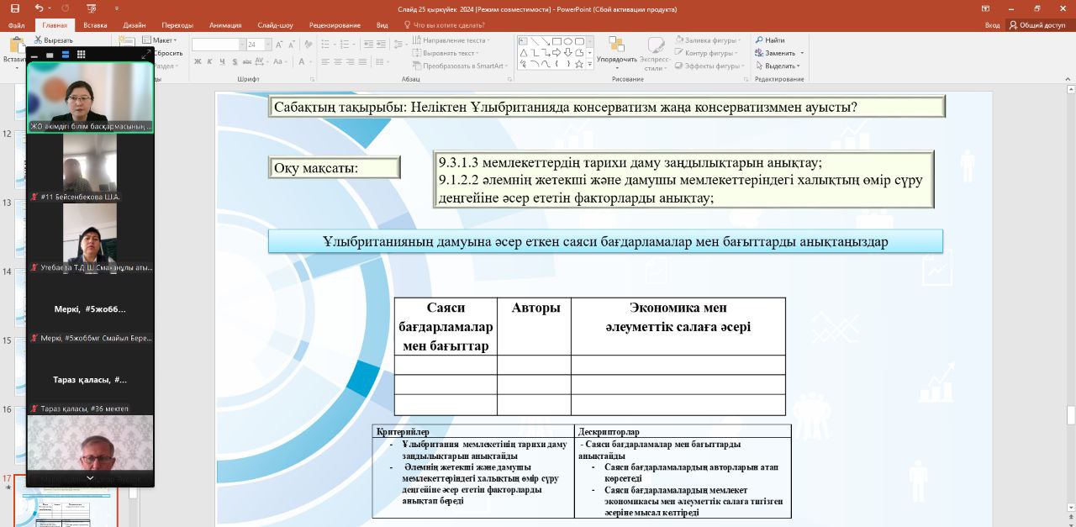This screenshot has width=1076, height=527.
Task: Open the Выделить select dropdown
Action: (x=778, y=65)
